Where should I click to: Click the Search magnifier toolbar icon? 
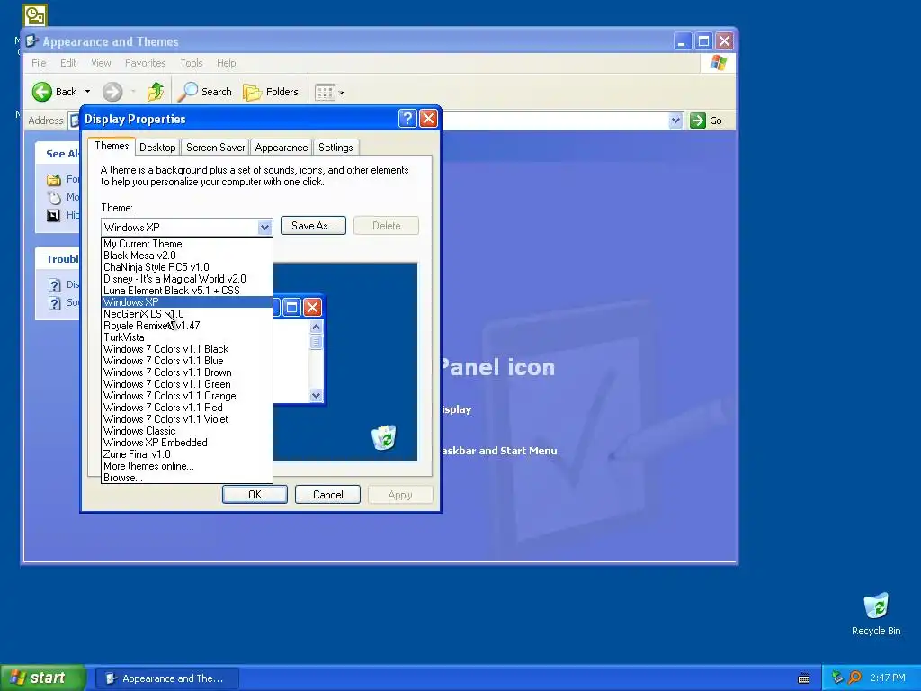pyautogui.click(x=188, y=92)
